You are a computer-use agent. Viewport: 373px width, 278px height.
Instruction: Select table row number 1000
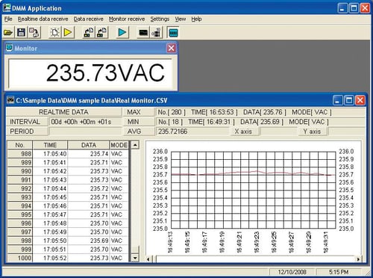point(20,258)
